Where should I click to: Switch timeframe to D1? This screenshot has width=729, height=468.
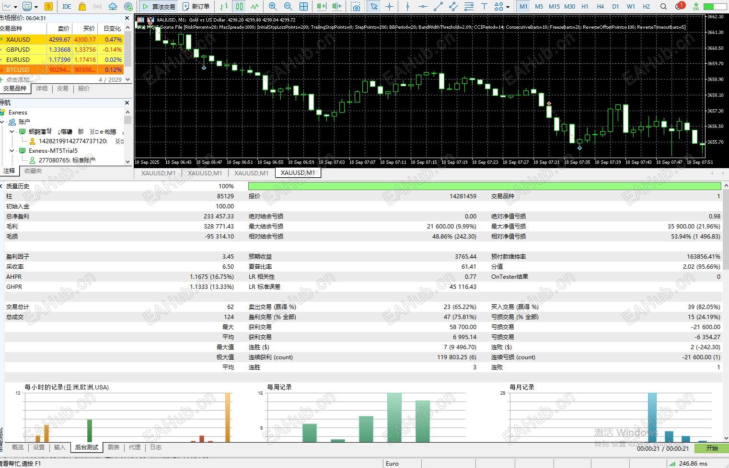coord(615,7)
